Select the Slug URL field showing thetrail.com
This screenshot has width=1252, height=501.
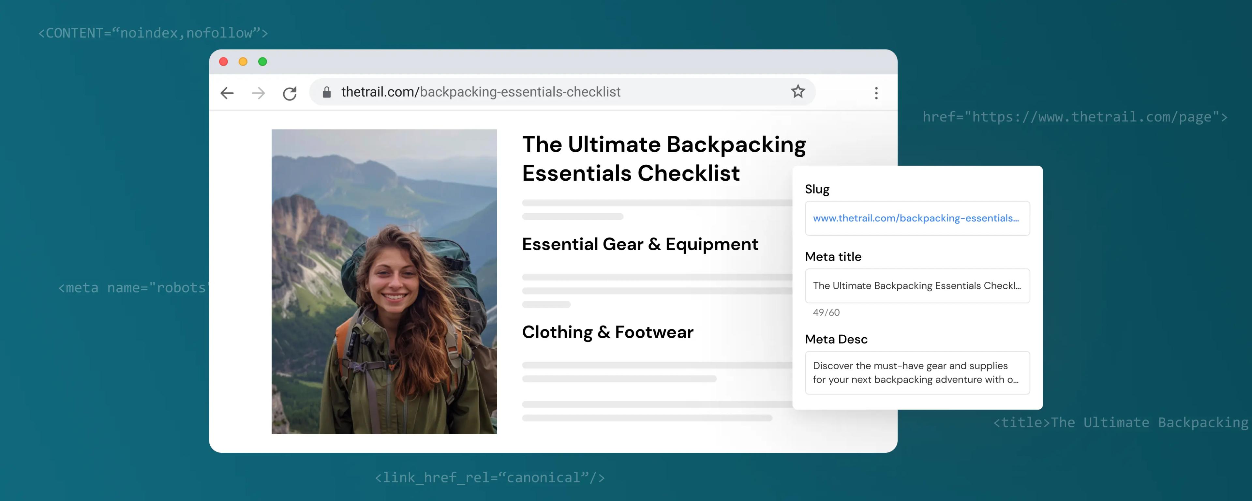pos(917,219)
